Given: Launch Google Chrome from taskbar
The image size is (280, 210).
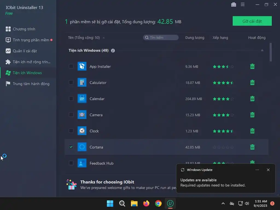Looking at the screenshot, I should [x=158, y=203].
